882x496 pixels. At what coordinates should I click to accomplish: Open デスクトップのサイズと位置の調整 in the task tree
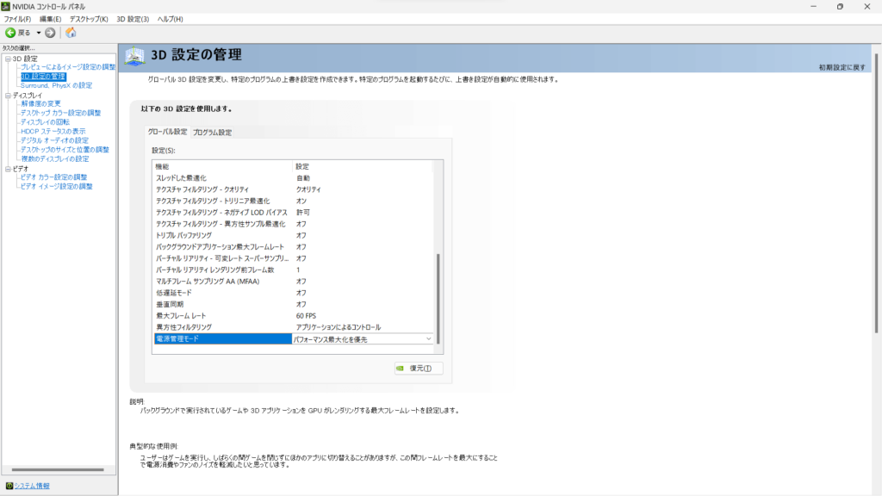tap(65, 150)
